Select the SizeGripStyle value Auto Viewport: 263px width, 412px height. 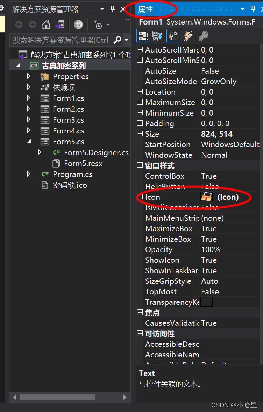coord(209,281)
